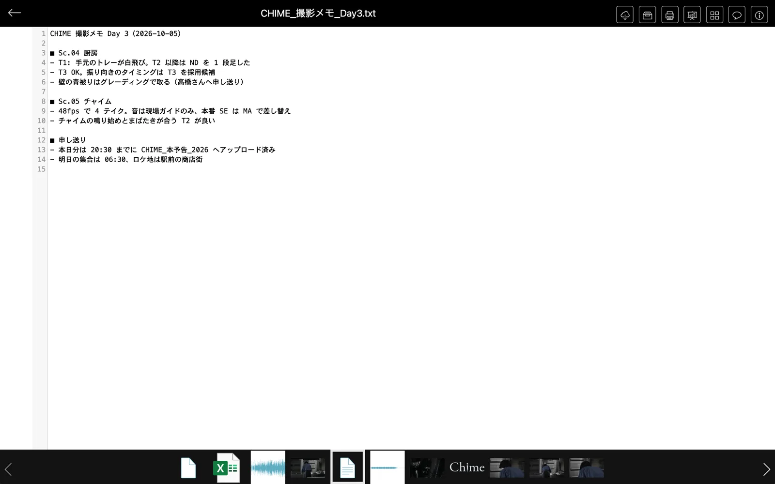Click line number 11 in the gutter
775x484 pixels.
[x=42, y=130]
